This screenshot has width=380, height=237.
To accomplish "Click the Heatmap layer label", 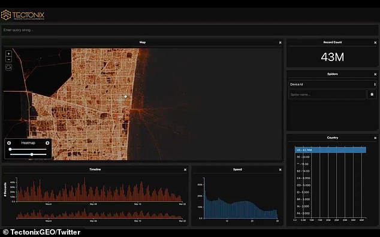I will pyautogui.click(x=28, y=143).
